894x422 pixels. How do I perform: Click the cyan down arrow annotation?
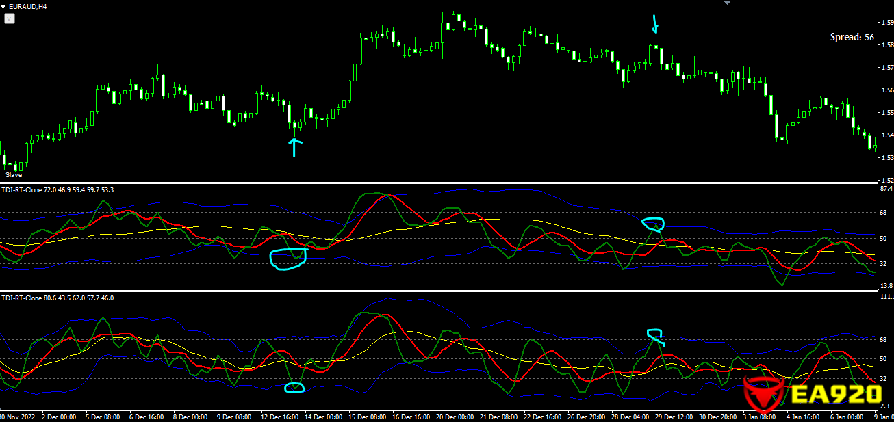[655, 25]
